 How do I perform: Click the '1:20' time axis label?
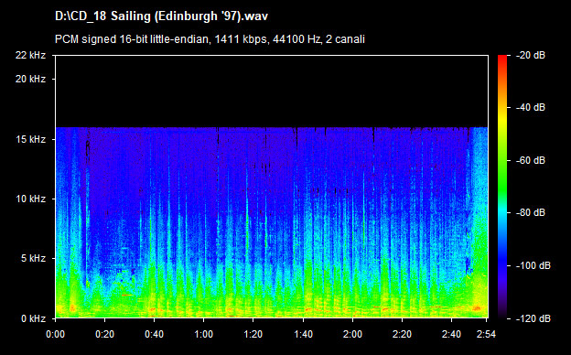click(253, 334)
